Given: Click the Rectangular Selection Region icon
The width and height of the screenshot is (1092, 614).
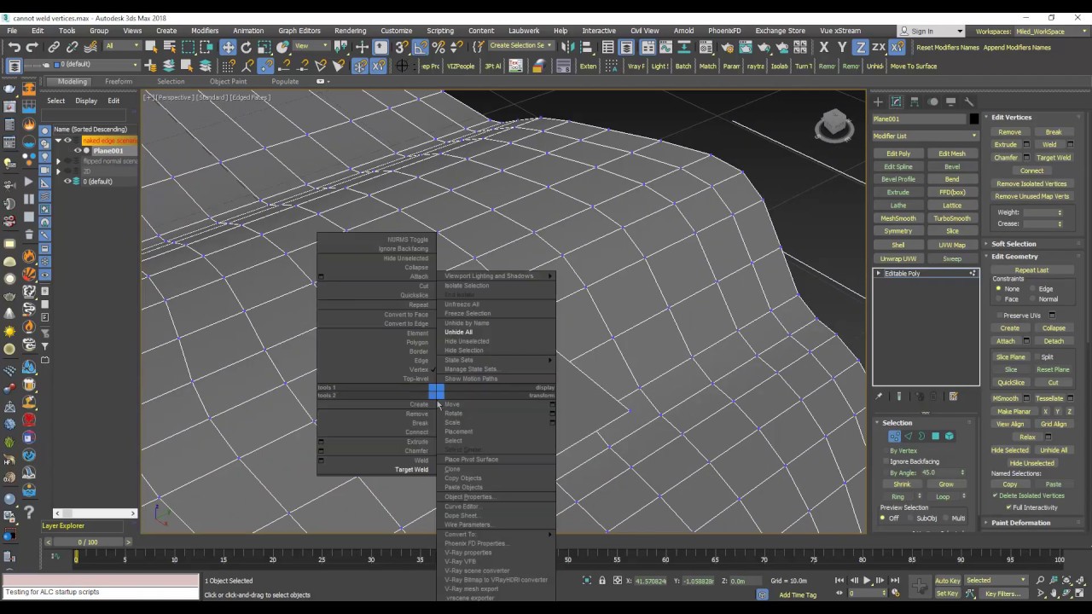Looking at the screenshot, I should [x=189, y=47].
